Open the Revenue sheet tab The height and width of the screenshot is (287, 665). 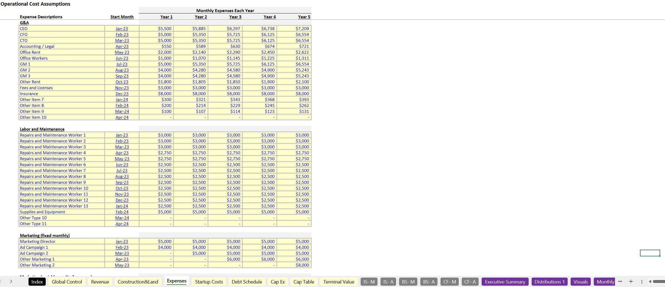click(100, 282)
